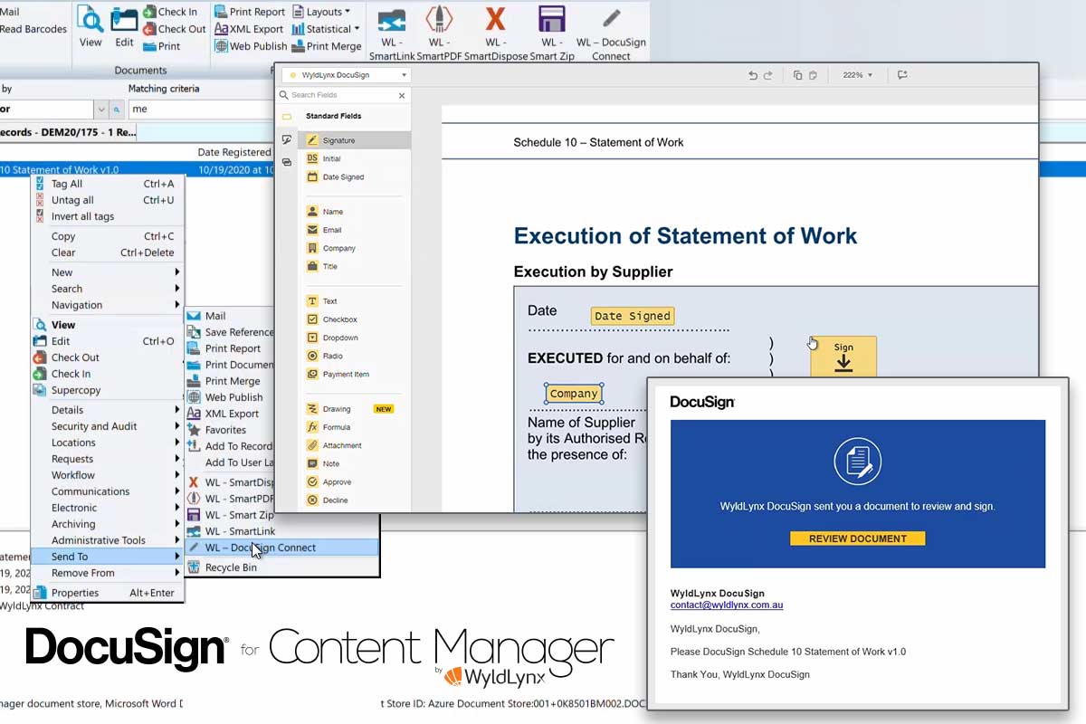The height and width of the screenshot is (724, 1086).
Task: Open the contact@wyldlynx.com.au email link
Action: click(x=727, y=605)
